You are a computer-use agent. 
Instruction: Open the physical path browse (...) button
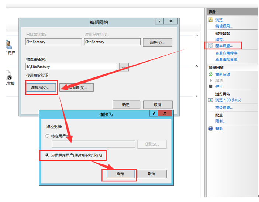point(124,67)
